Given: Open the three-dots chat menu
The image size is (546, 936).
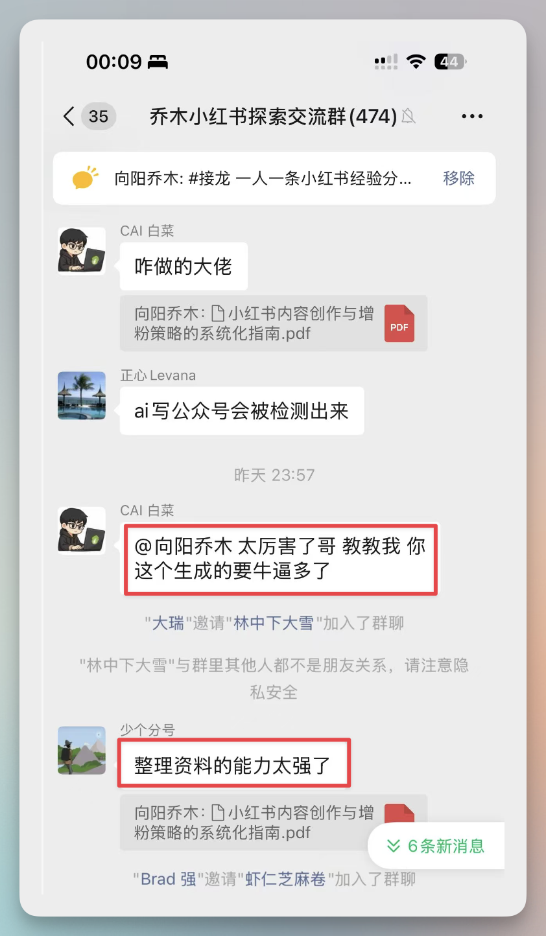Looking at the screenshot, I should tap(472, 117).
